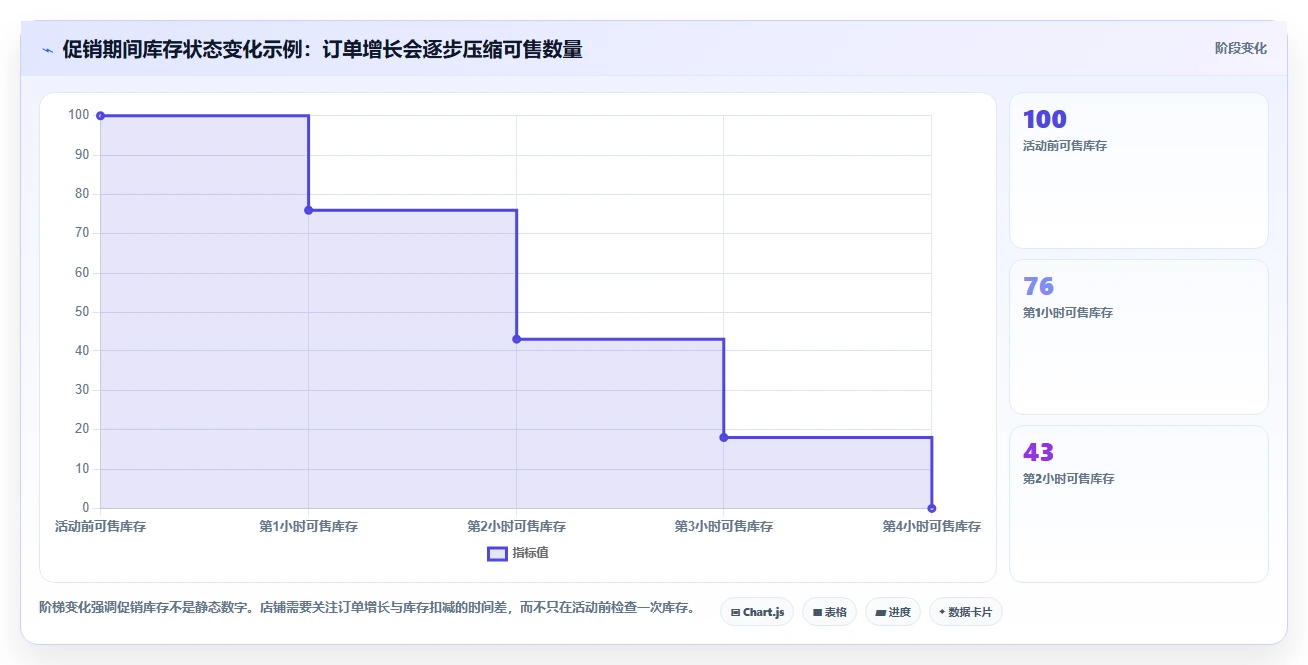This screenshot has width=1308, height=665.
Task: Click y-axis value 50
Action: 82,312
